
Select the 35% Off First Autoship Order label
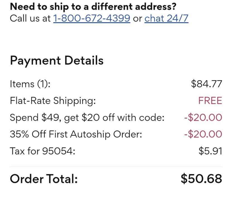[76, 134]
